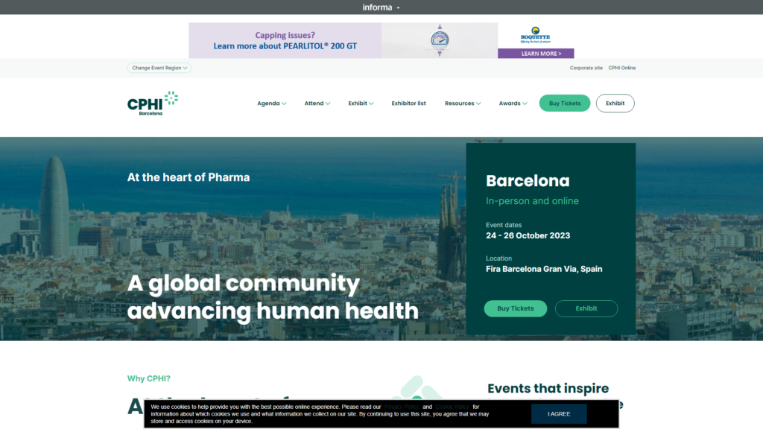Viewport: 763px width, 429px height.
Task: Click the CPHI Barcelona logo
Action: pyautogui.click(x=153, y=103)
